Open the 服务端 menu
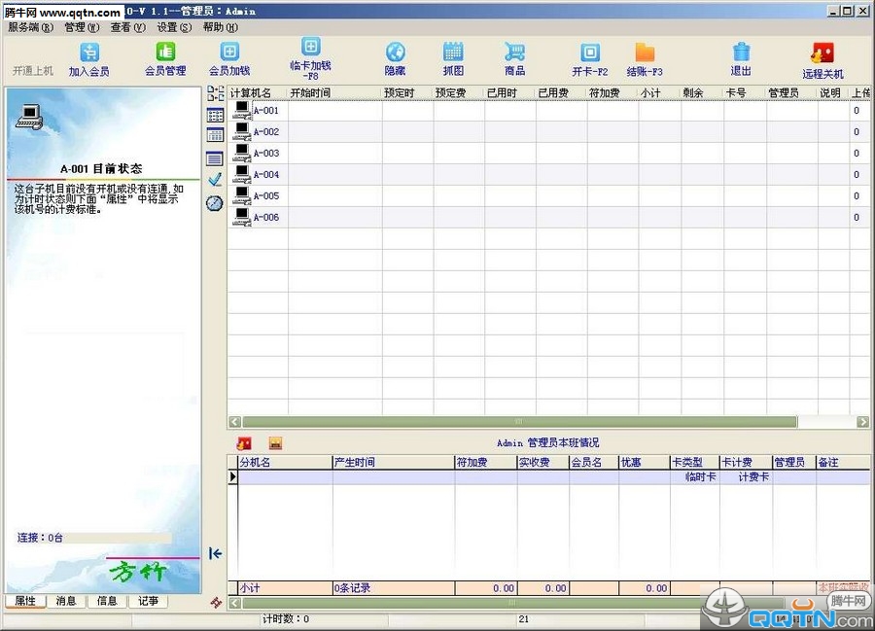Viewport: 875px width, 631px height. click(30, 27)
